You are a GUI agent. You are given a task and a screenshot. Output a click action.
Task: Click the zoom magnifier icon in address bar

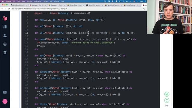tap(144, 9)
